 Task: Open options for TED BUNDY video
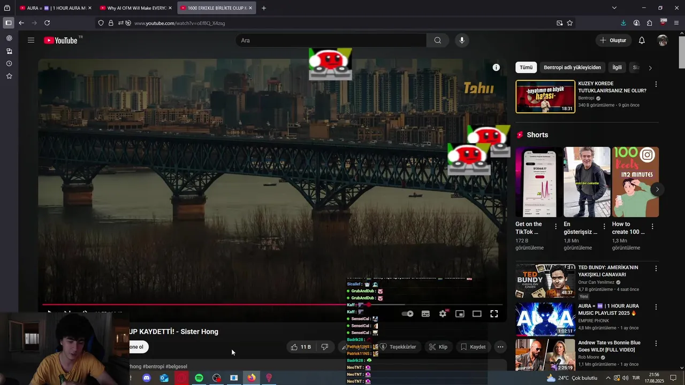point(656,268)
